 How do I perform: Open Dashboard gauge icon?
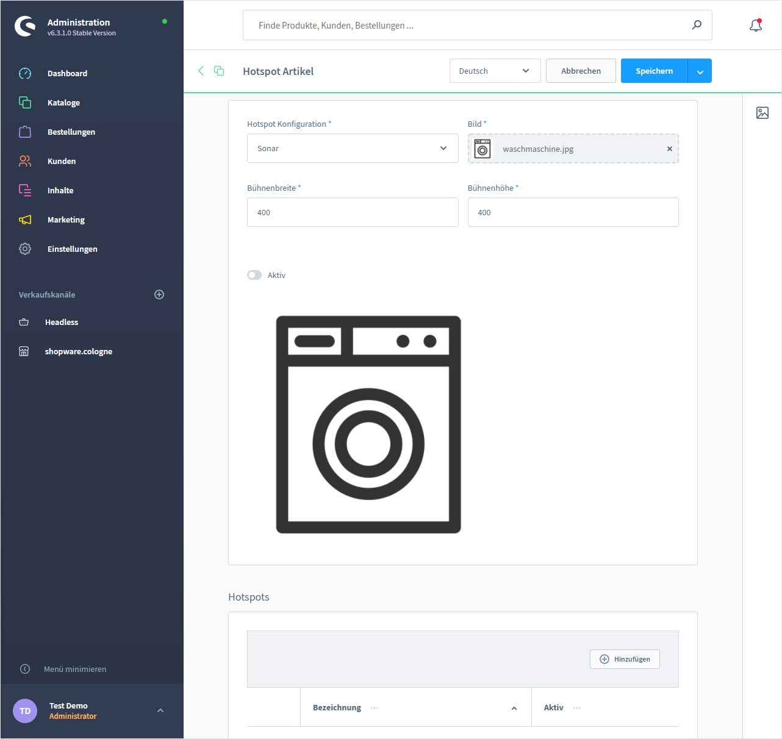25,73
